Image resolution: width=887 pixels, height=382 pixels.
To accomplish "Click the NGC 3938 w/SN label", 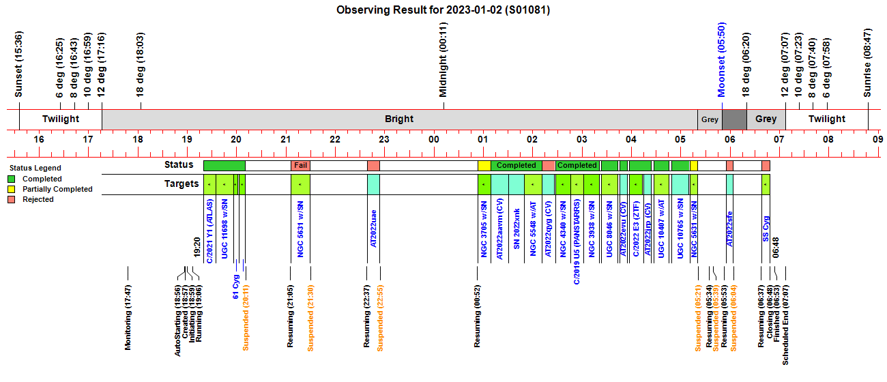I will (592, 230).
